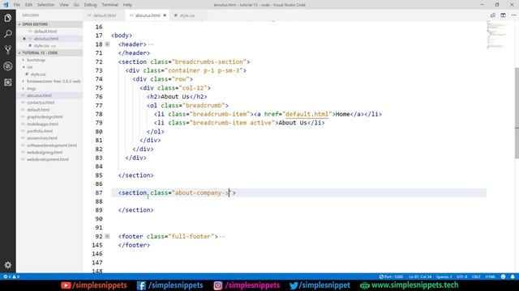
Task: Click the HTML language mode indicator
Action: click(x=490, y=276)
